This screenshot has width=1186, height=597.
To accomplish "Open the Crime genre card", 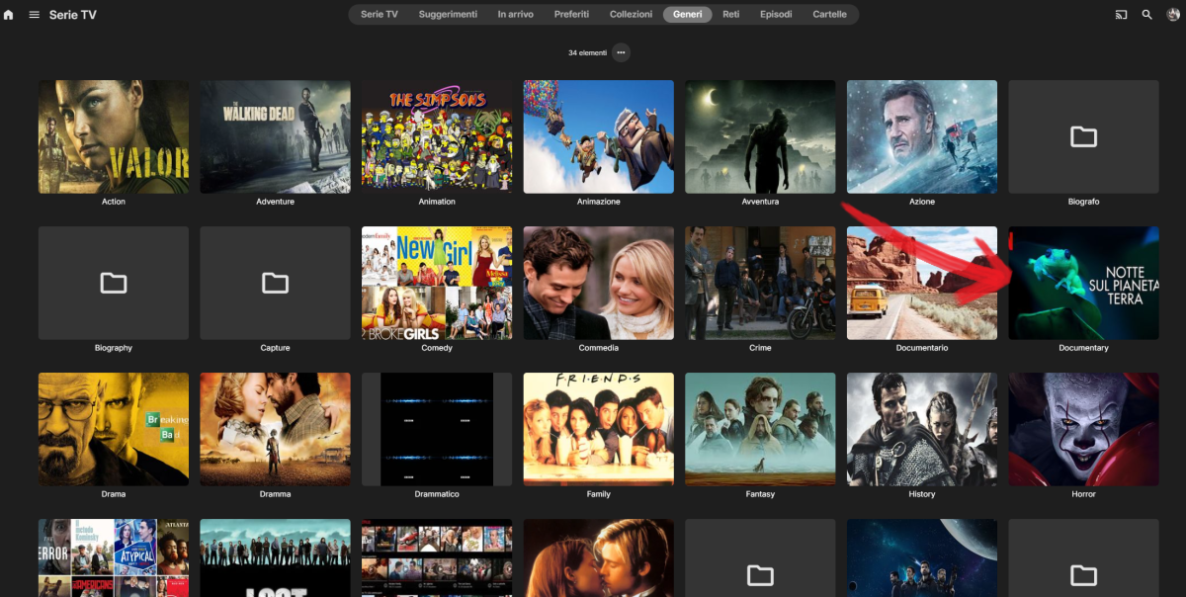I will [x=760, y=283].
